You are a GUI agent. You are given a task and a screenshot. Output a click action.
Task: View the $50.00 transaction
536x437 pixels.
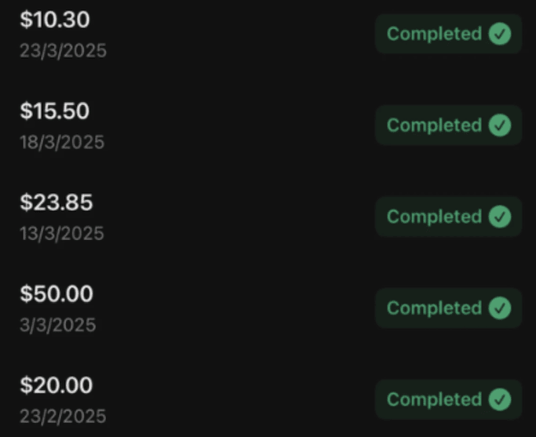point(57,294)
